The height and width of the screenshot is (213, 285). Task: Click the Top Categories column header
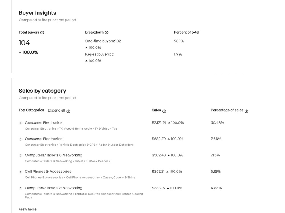click(x=31, y=110)
